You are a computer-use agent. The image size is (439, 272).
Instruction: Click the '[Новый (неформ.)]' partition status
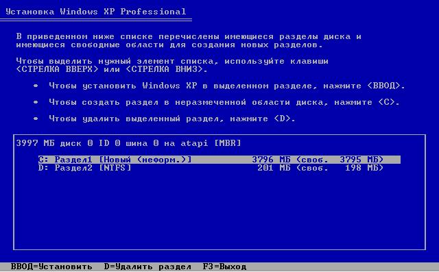click(145, 160)
